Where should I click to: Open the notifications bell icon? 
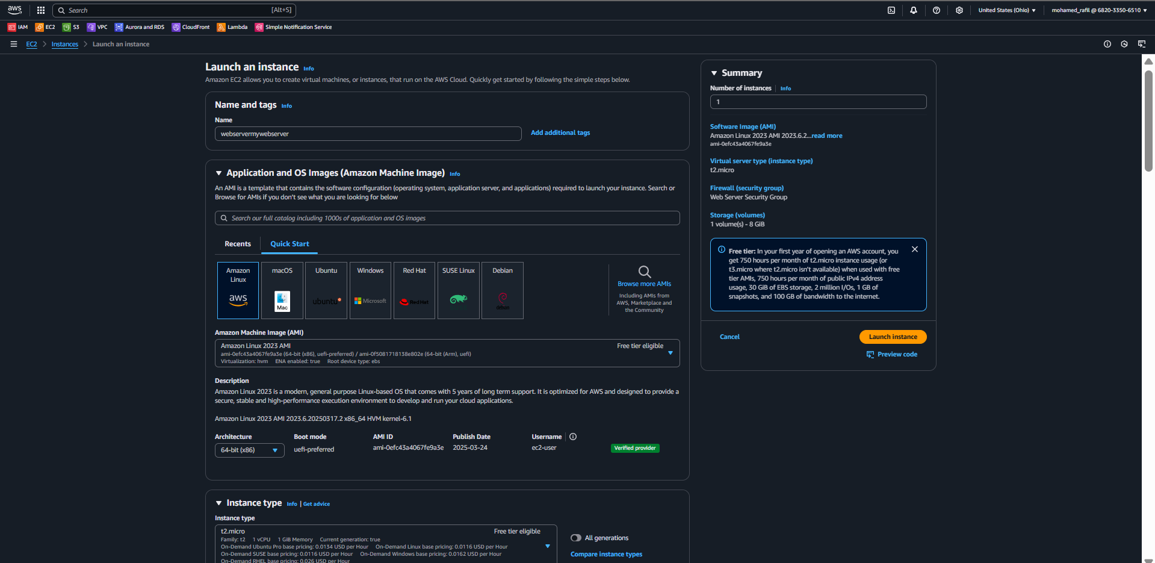[x=914, y=10]
